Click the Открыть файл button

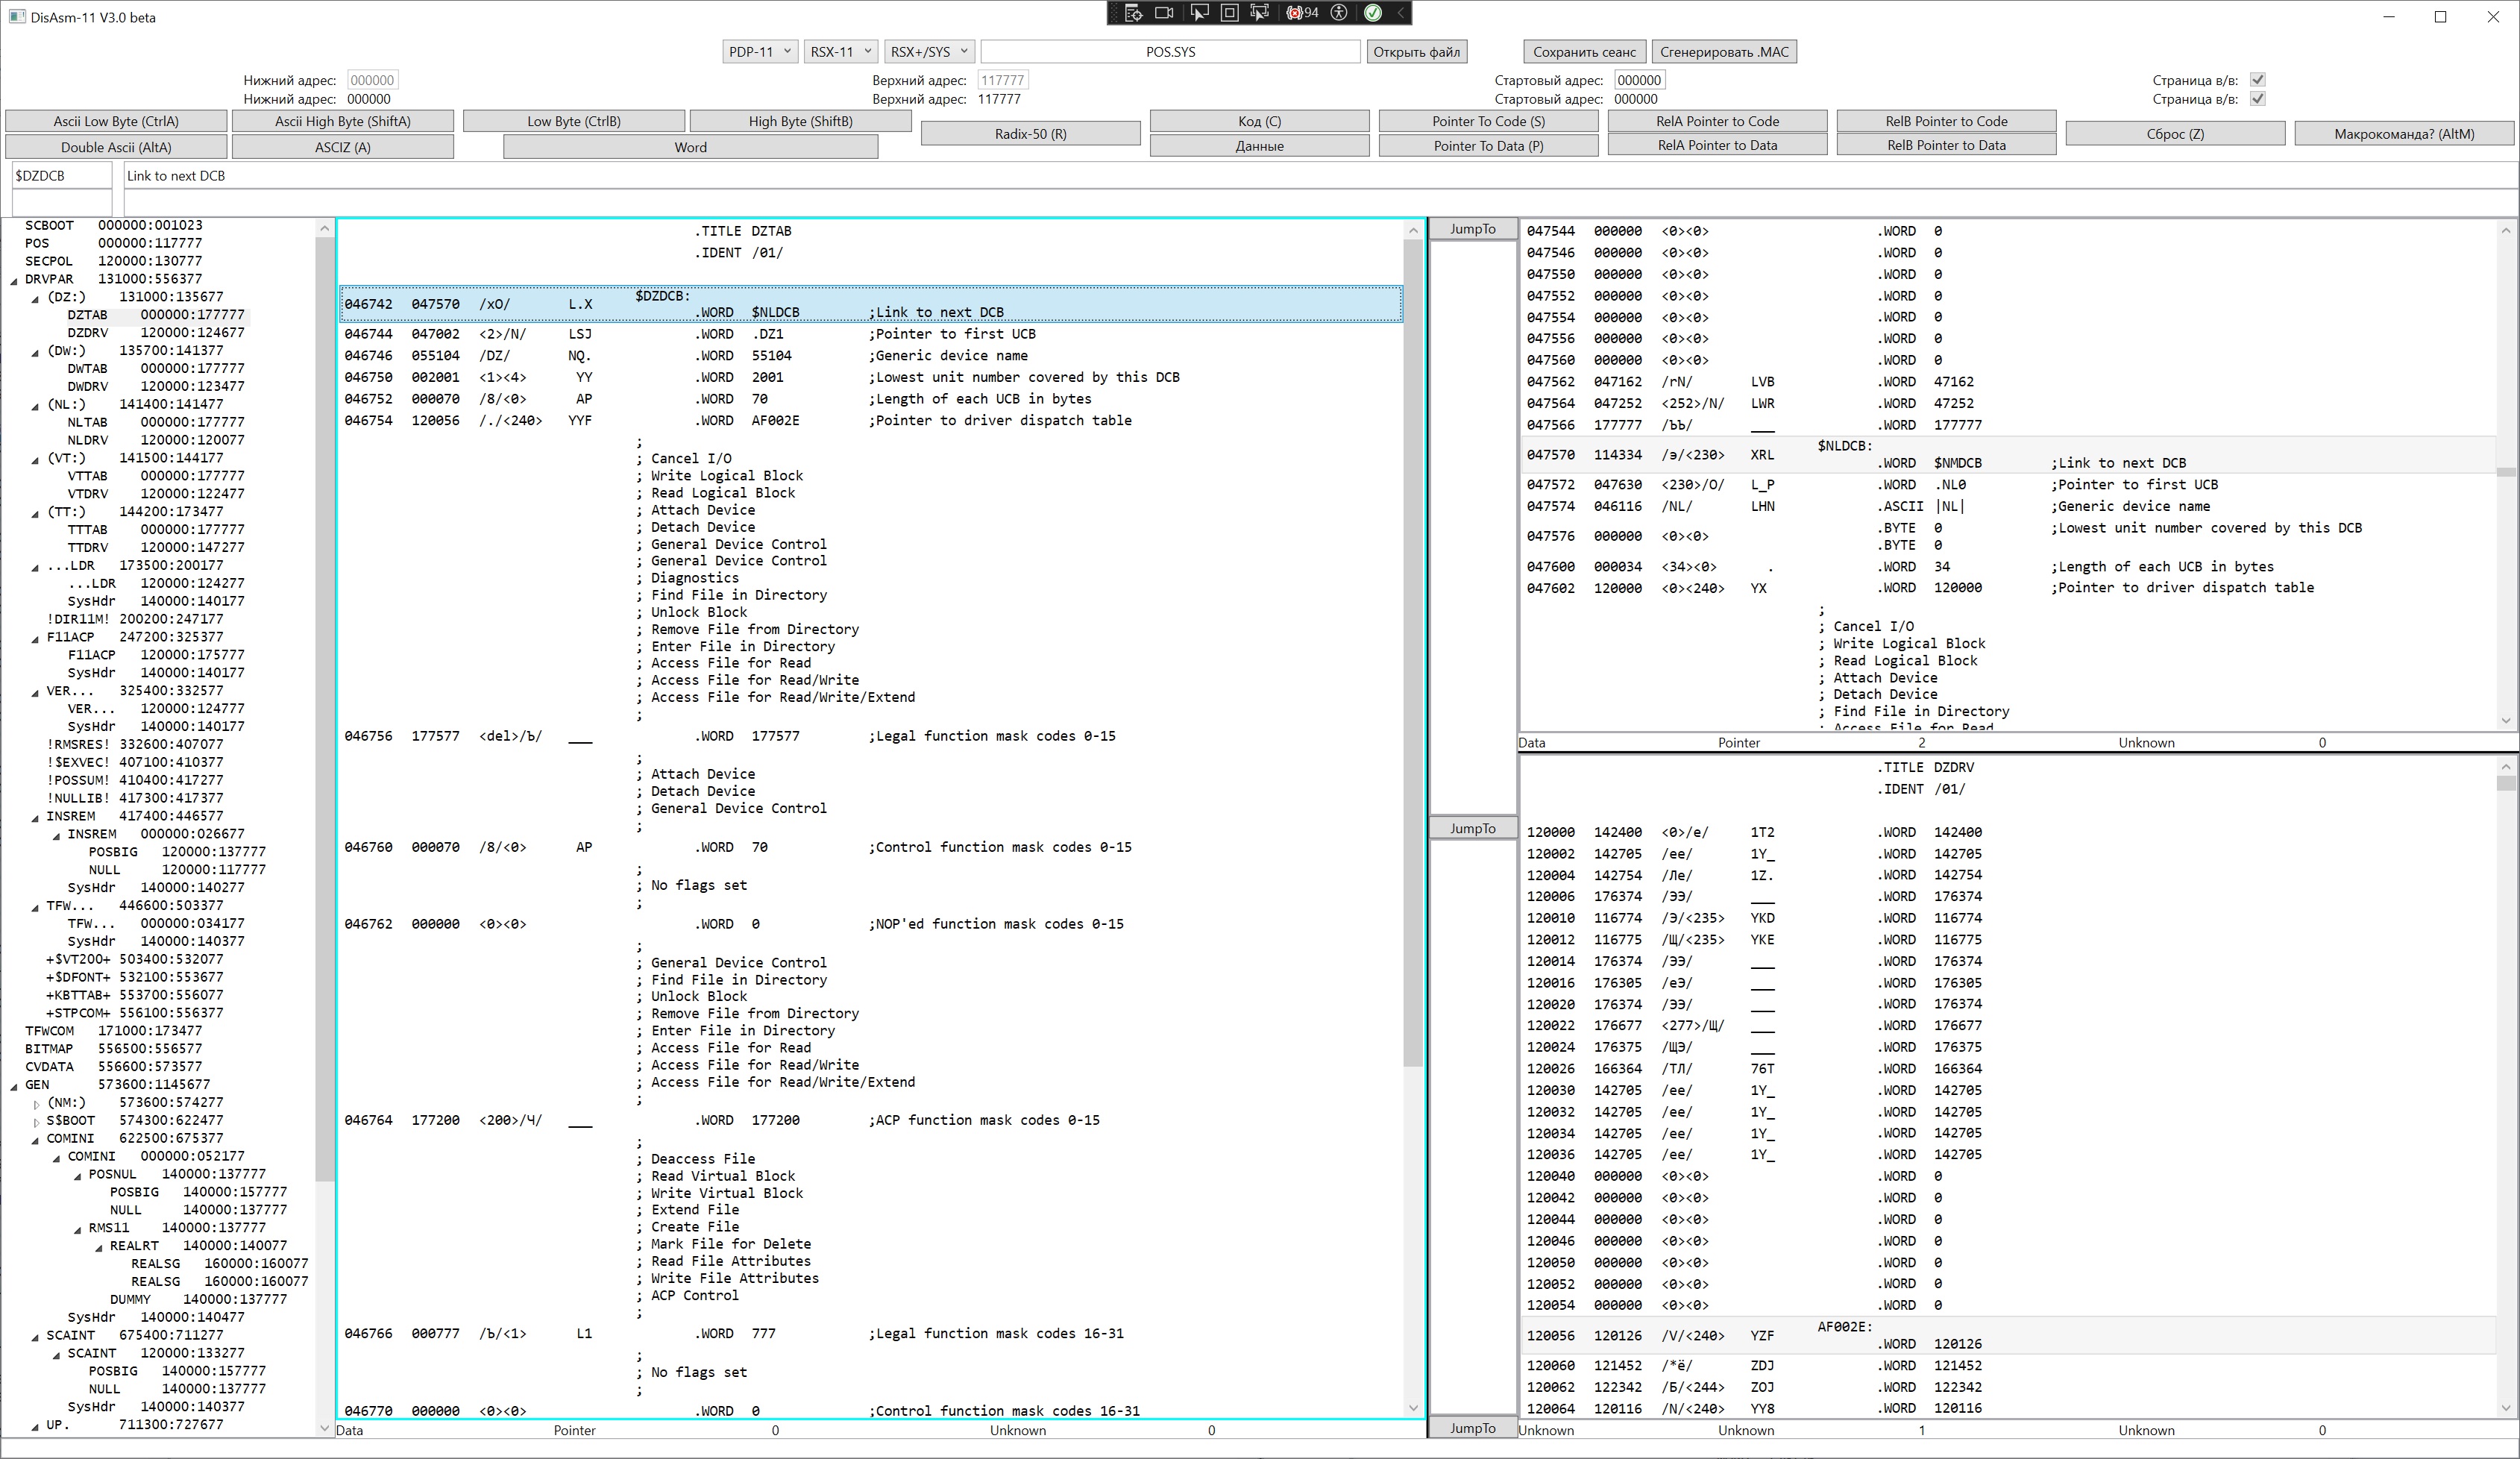pos(1416,52)
